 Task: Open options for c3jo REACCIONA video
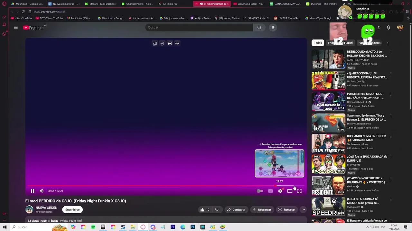pyautogui.click(x=391, y=74)
